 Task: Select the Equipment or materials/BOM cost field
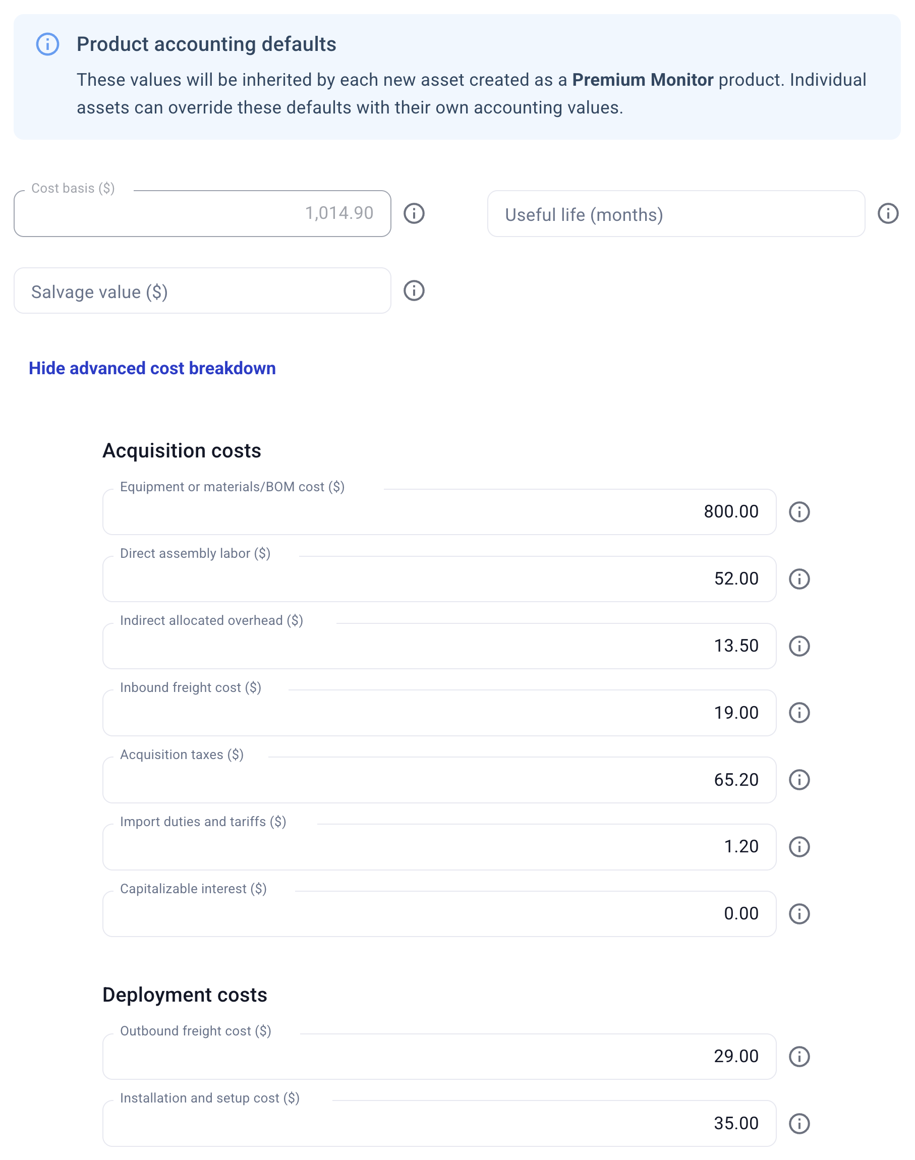point(439,512)
